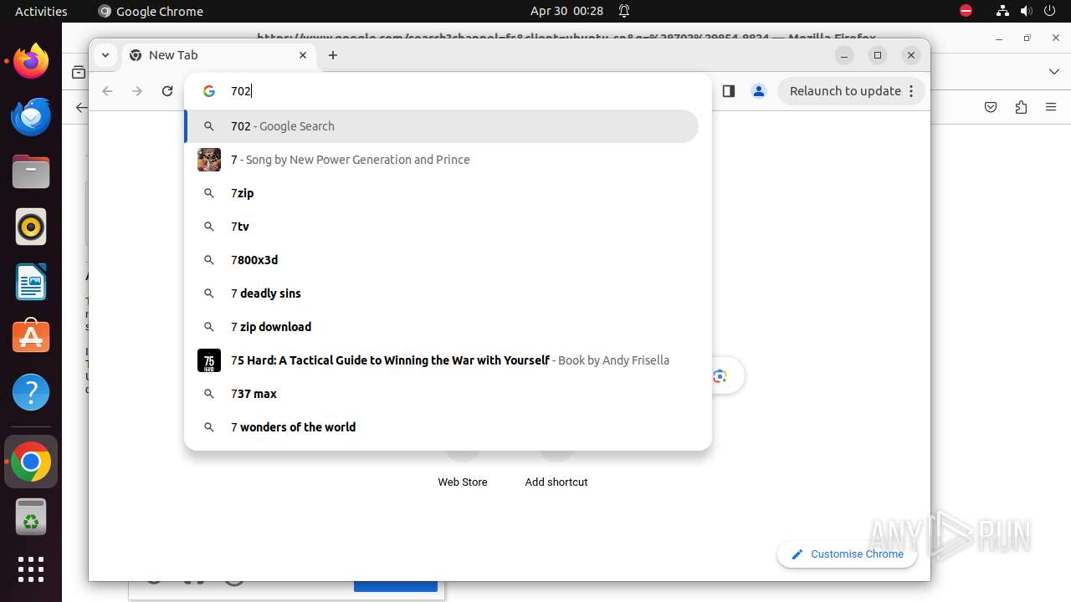Choose the '737 max' suggestion

point(442,394)
